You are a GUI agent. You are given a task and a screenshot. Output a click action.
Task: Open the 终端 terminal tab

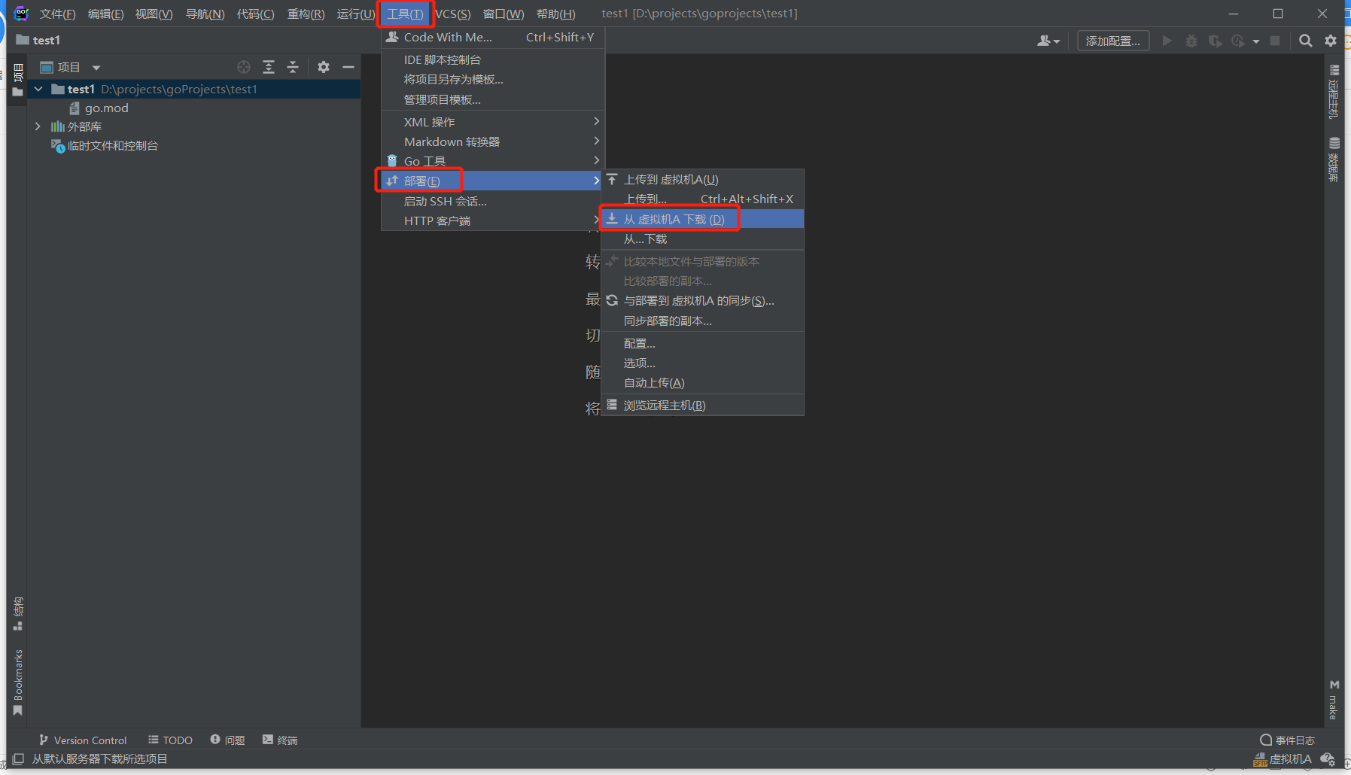point(280,740)
